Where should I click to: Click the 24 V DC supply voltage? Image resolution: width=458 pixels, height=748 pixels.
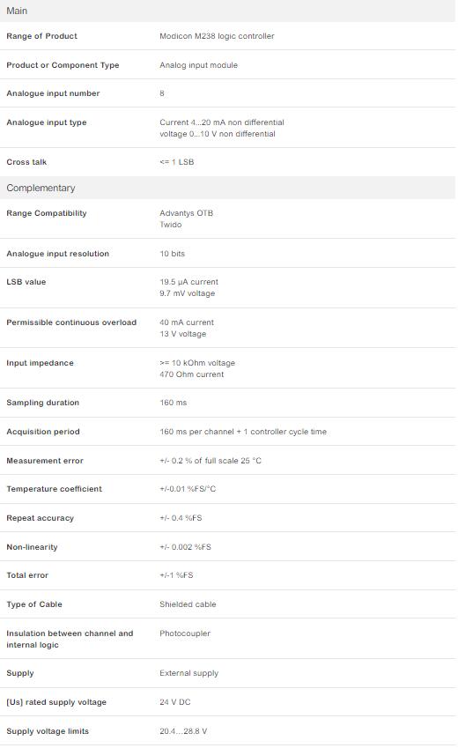coord(174,702)
